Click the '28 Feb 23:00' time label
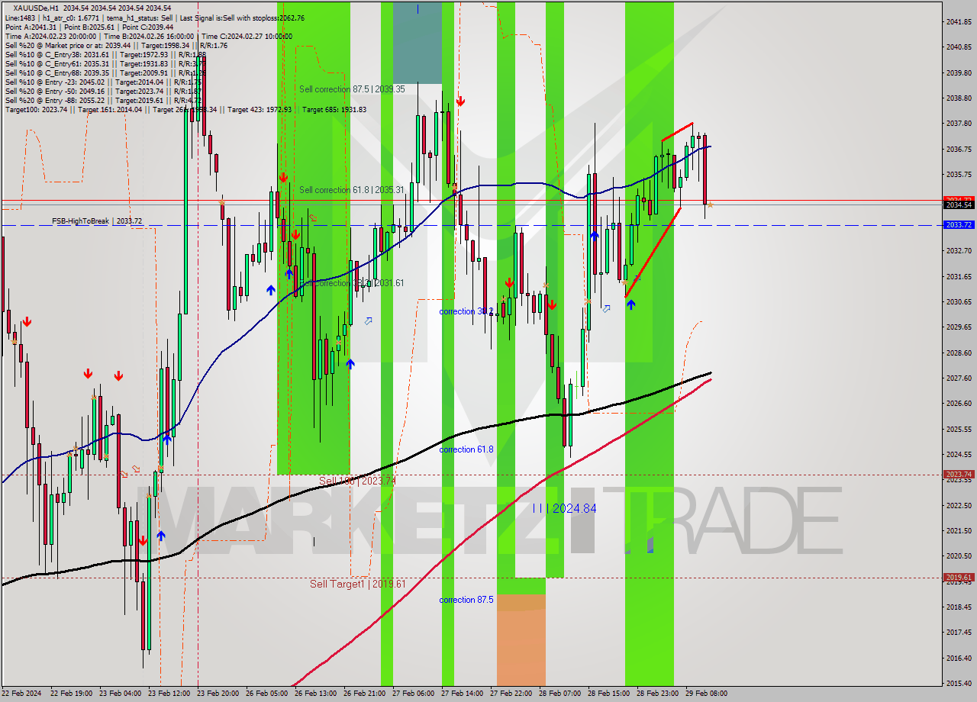The height and width of the screenshot is (702, 977). pyautogui.click(x=657, y=694)
